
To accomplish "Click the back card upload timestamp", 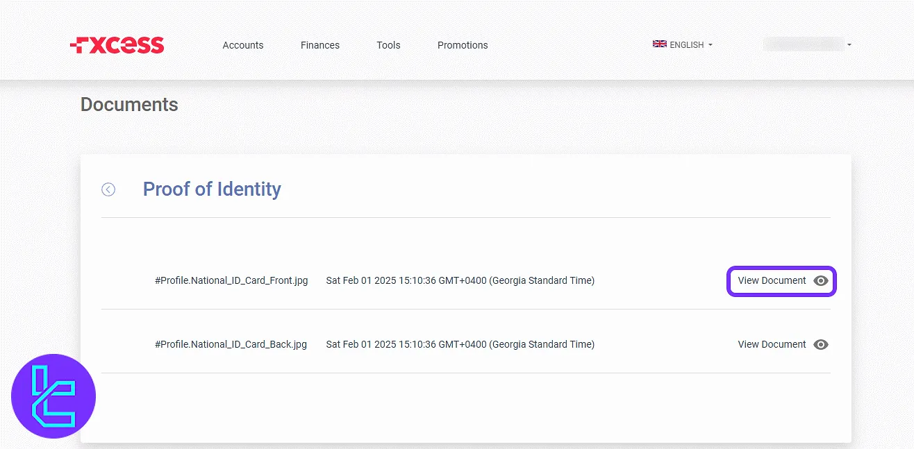I will coord(460,345).
